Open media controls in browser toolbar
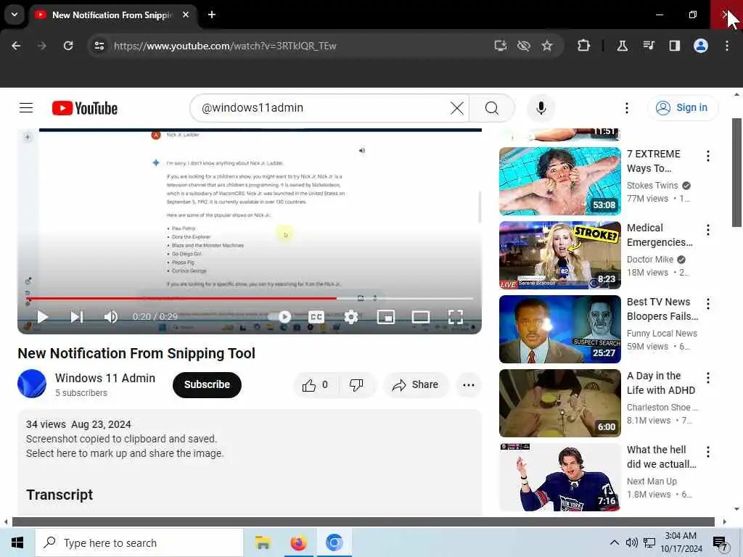743x557 pixels. tap(649, 46)
